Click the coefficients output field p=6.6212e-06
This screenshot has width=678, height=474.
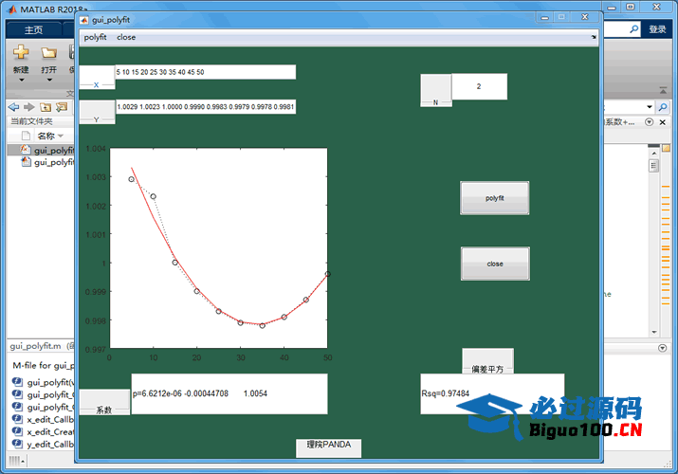tap(229, 393)
